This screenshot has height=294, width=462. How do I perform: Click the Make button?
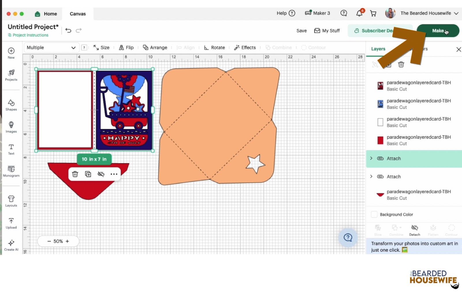[438, 31]
